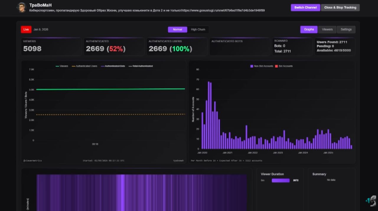Hide Non Bot Accounts bars
The image size is (378, 211).
[261, 66]
